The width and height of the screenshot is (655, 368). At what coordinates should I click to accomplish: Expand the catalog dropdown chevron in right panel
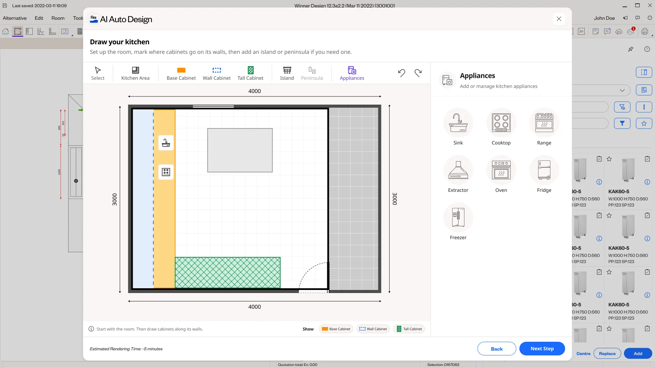(x=622, y=90)
